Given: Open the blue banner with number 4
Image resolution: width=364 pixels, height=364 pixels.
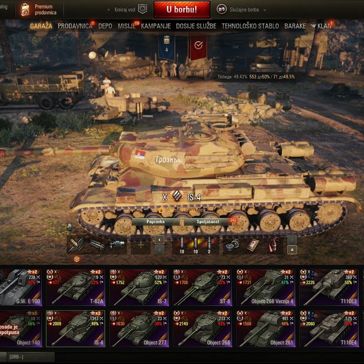Looking at the screenshot, I should pos(167,46).
